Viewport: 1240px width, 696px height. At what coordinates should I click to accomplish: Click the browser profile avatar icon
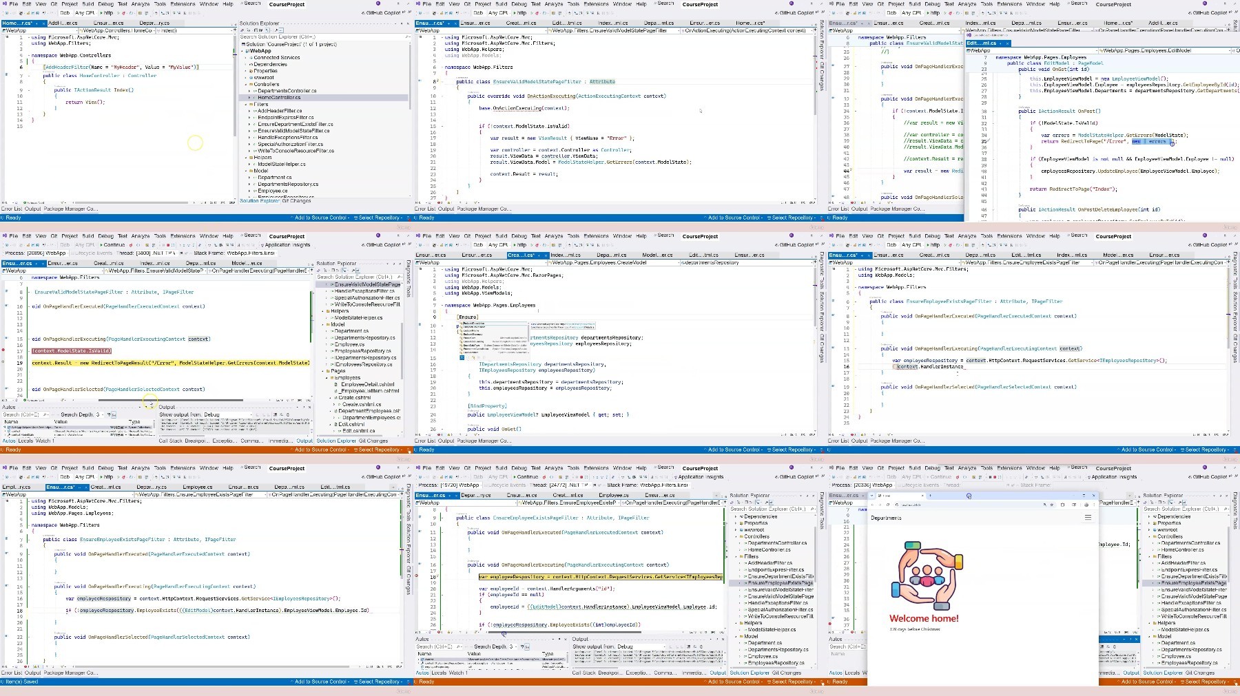1086,505
